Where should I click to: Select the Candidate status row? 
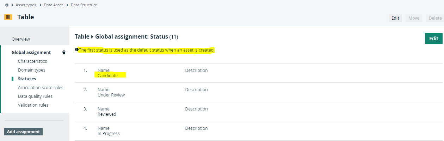coord(259,73)
